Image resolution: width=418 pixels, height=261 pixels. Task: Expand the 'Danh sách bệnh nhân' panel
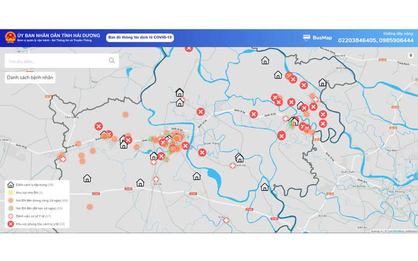30,78
